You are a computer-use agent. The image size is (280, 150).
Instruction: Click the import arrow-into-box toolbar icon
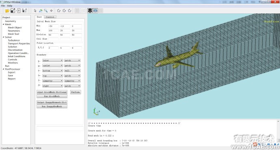click(18, 11)
